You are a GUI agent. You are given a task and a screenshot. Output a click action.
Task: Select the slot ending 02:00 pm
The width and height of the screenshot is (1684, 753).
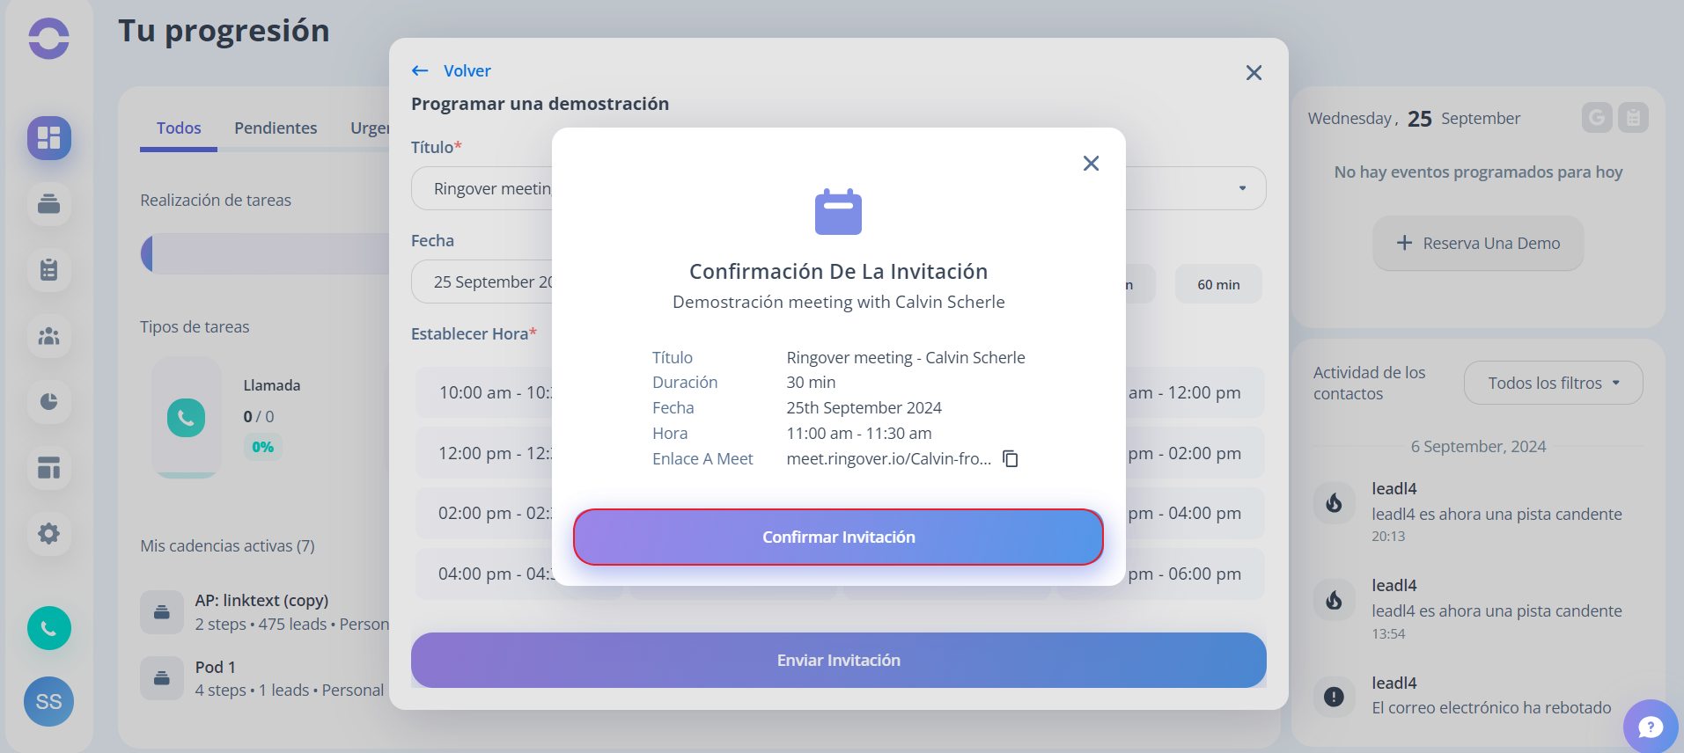1195,453
